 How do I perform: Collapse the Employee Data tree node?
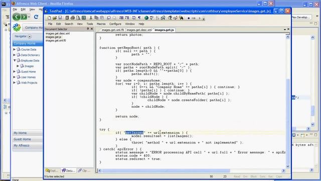15,60
